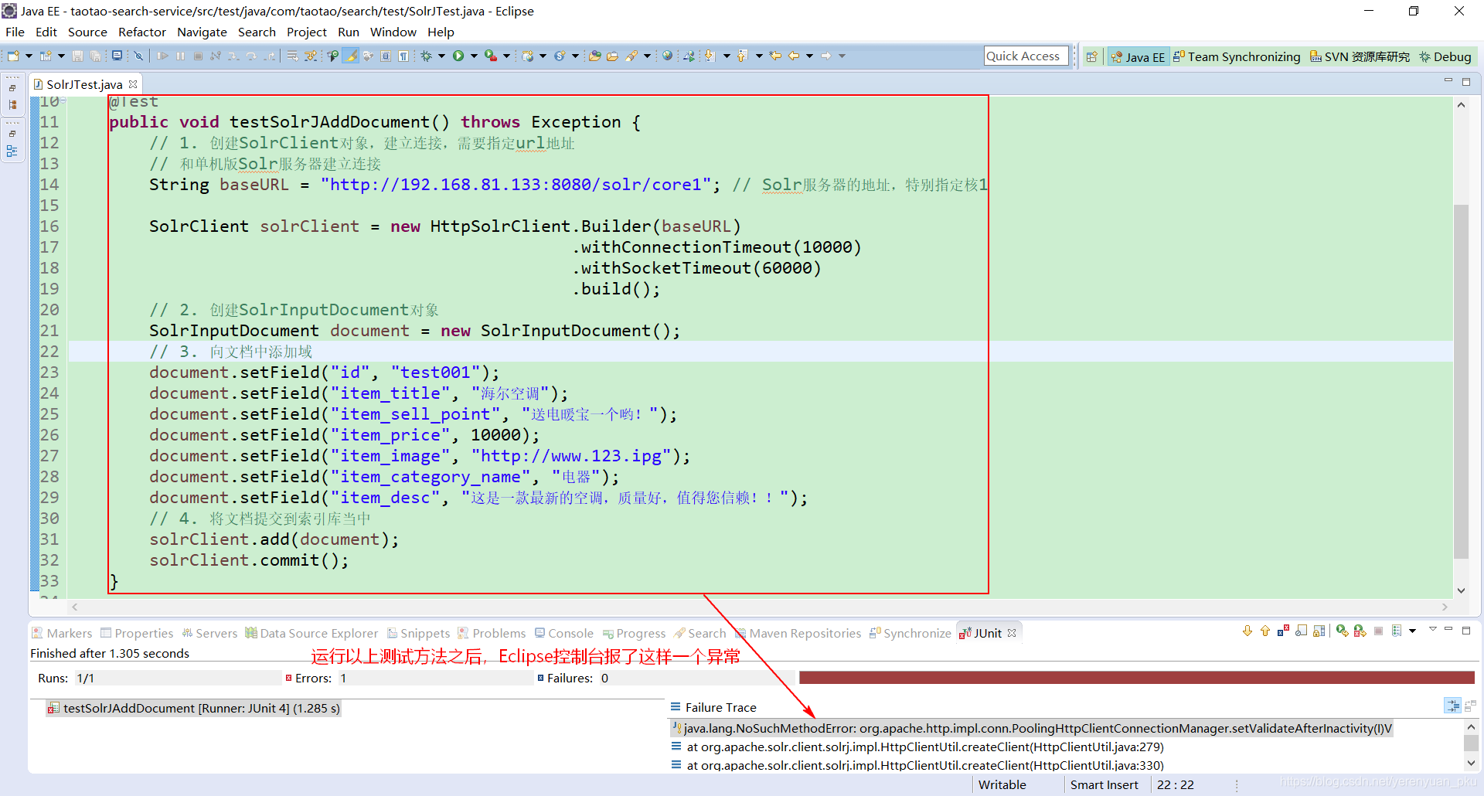Click the Save icon in toolbar
Screen dimensions: 1484x796
click(77, 56)
